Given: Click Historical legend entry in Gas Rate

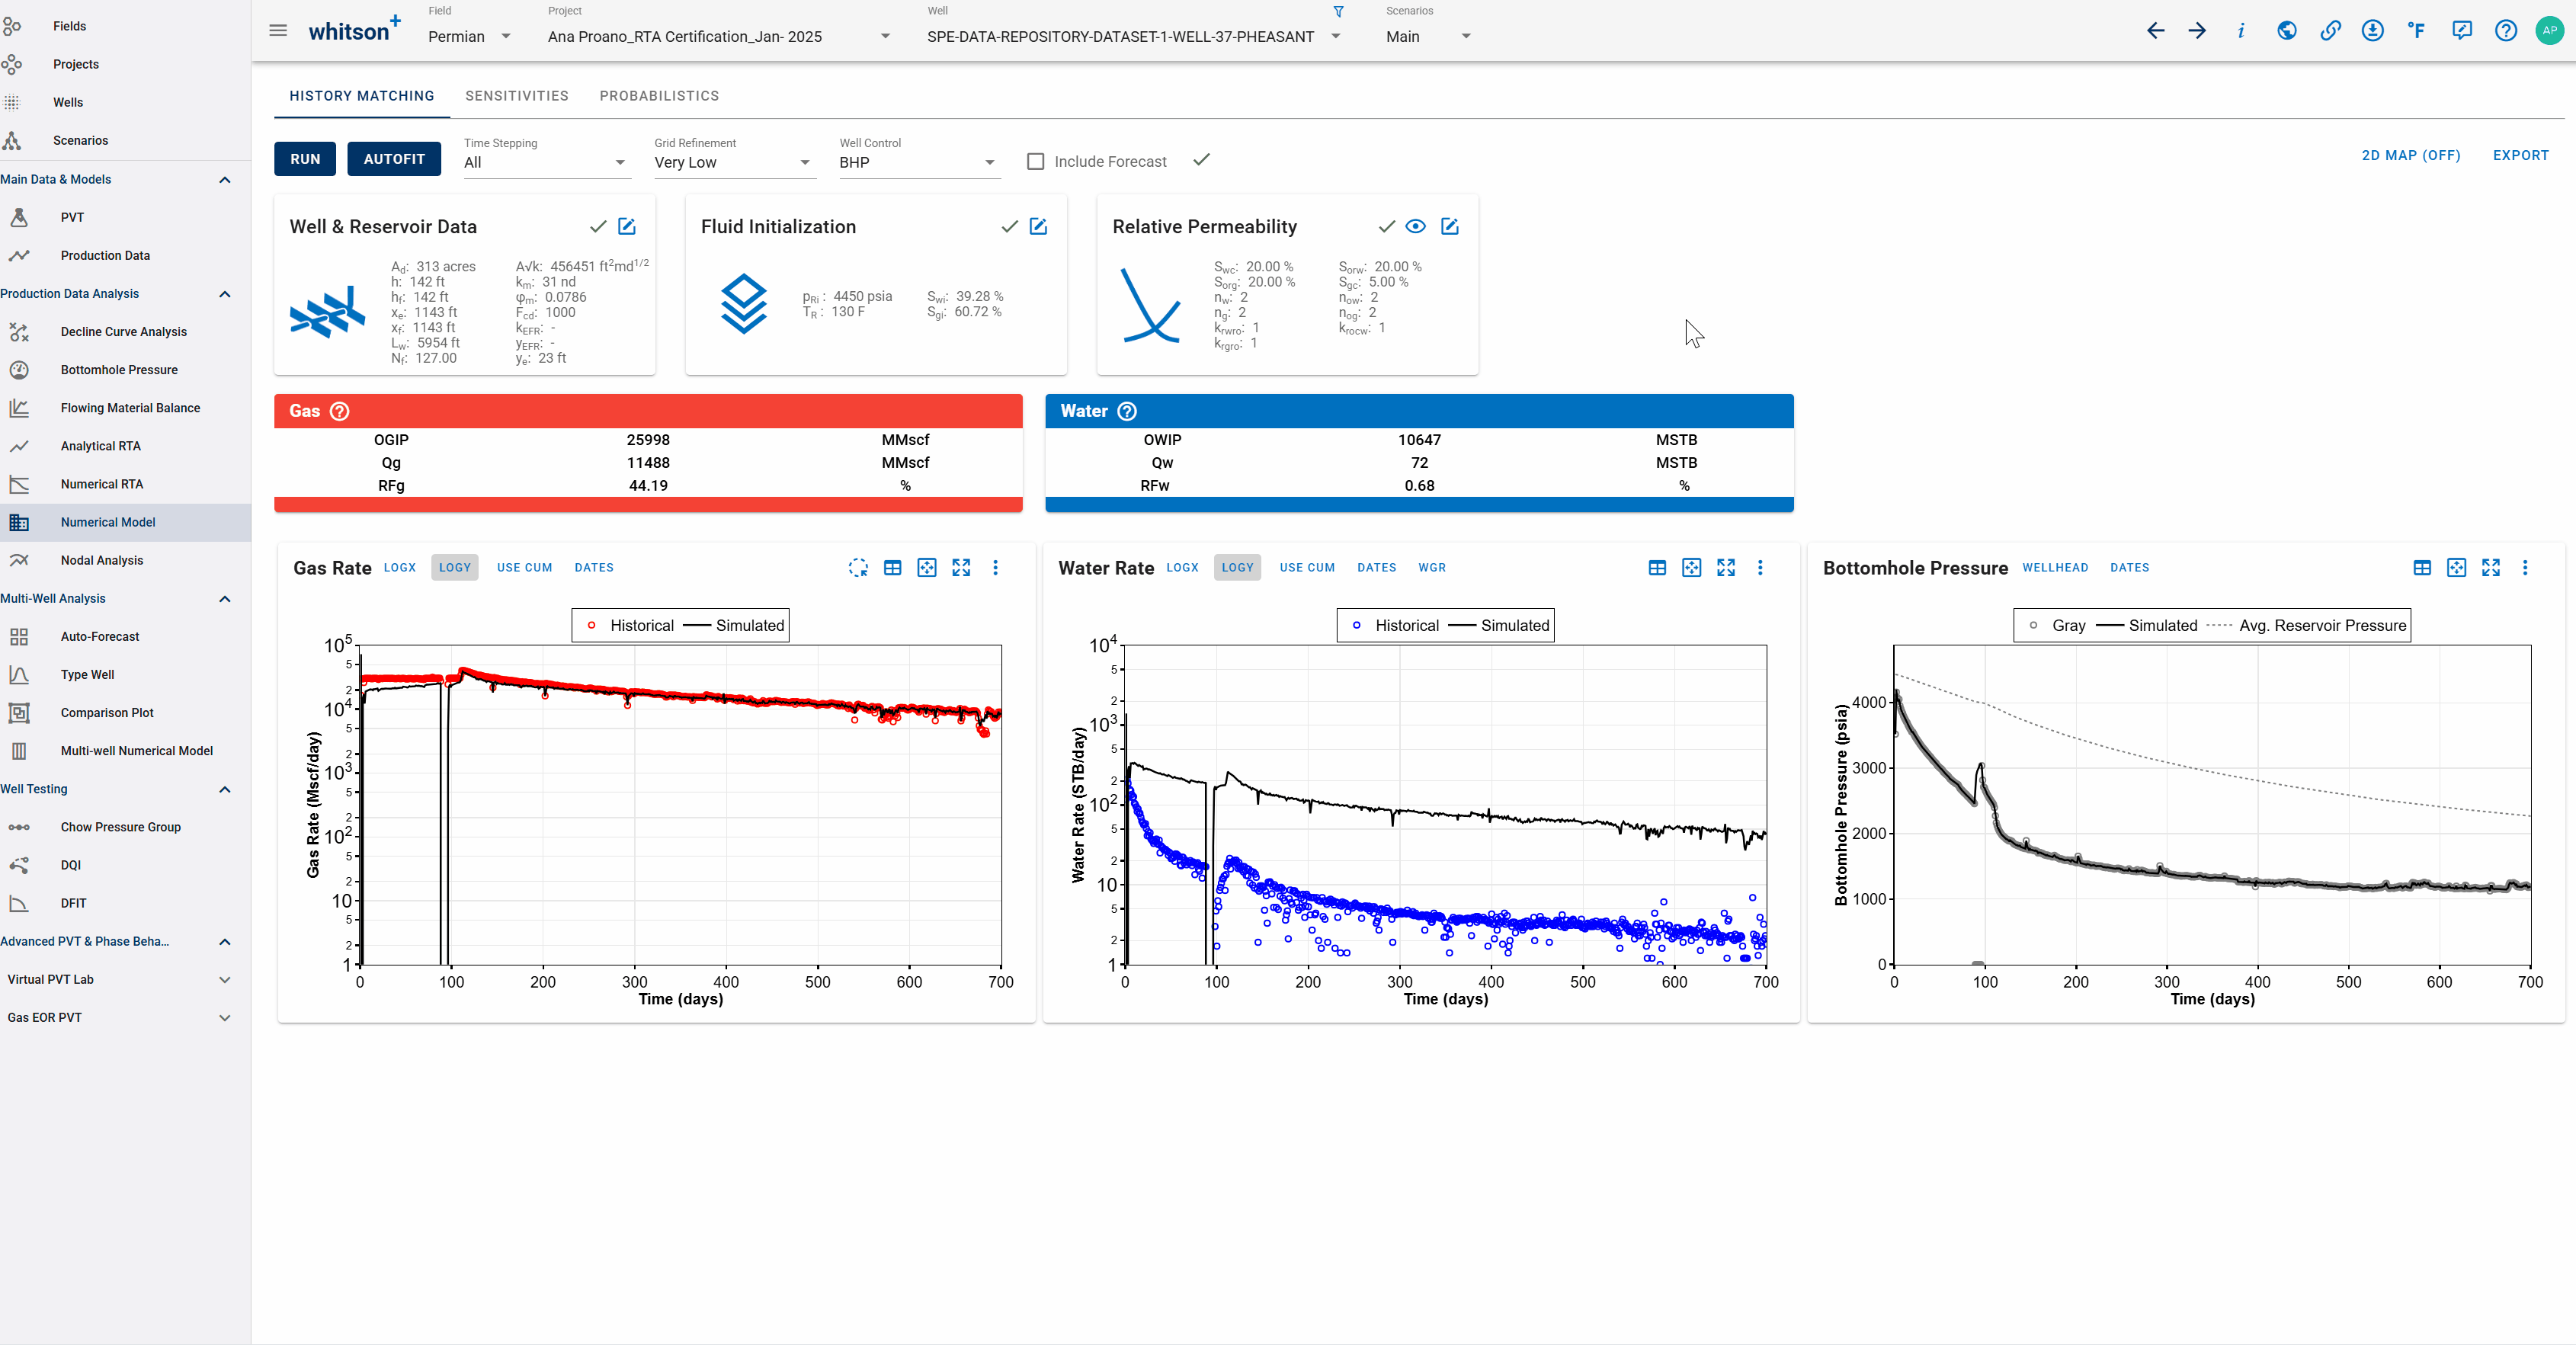Looking at the screenshot, I should pos(630,626).
